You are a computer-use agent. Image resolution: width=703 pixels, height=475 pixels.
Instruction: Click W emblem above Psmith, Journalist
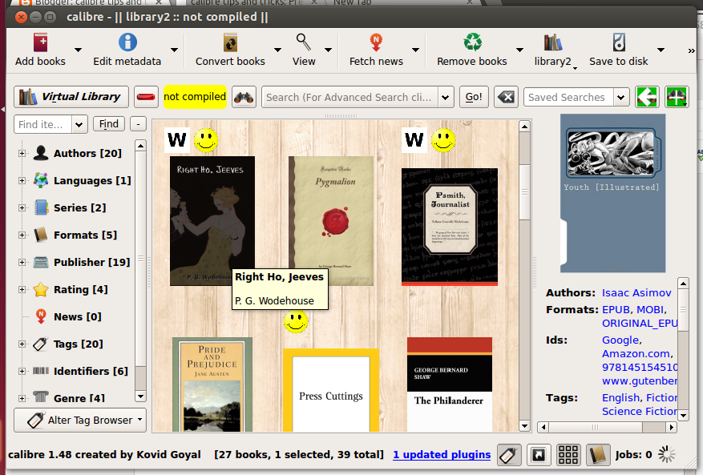point(414,140)
